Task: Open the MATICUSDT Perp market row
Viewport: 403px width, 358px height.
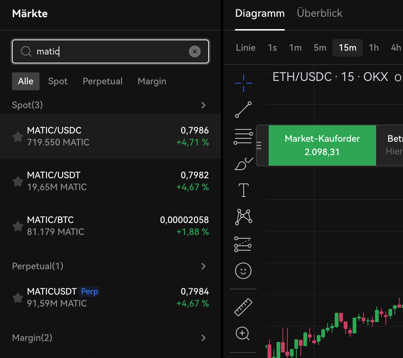Action: coord(110,298)
